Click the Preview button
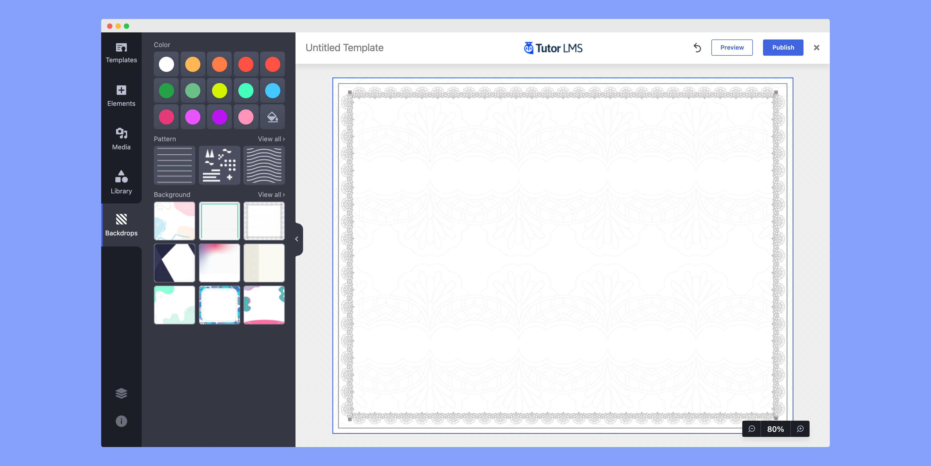The height and width of the screenshot is (466, 931). click(731, 48)
